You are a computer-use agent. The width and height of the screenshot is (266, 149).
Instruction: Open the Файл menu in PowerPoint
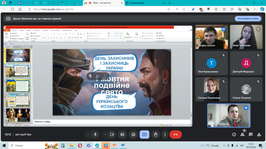[7, 30]
